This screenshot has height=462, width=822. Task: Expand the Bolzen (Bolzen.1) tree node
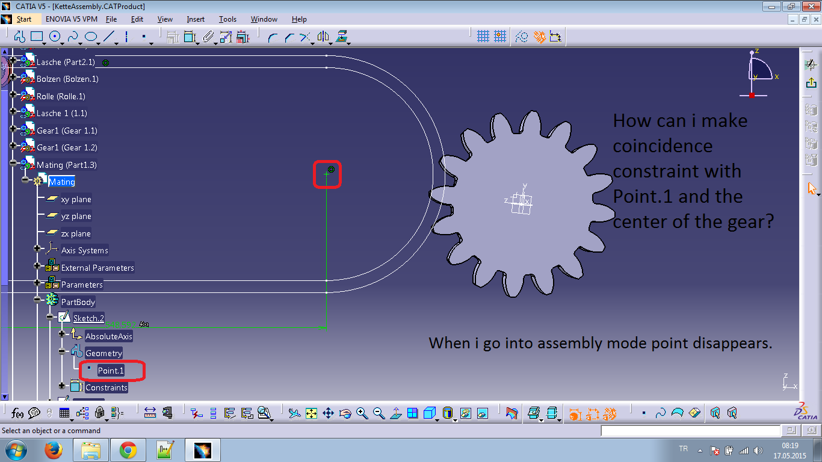13,79
